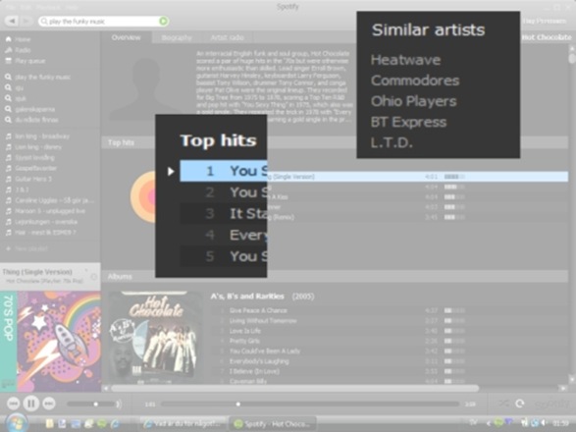Screen dimensions: 576x432
Task: Click the Spotify quick launch icon
Action: coord(101,424)
